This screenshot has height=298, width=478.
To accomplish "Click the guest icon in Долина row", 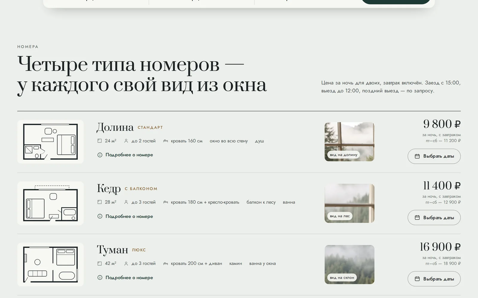I will [126, 141].
